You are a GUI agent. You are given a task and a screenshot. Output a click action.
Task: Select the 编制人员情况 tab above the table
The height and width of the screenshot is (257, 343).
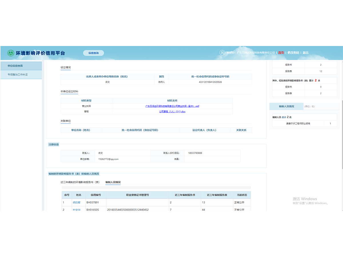tap(113, 182)
